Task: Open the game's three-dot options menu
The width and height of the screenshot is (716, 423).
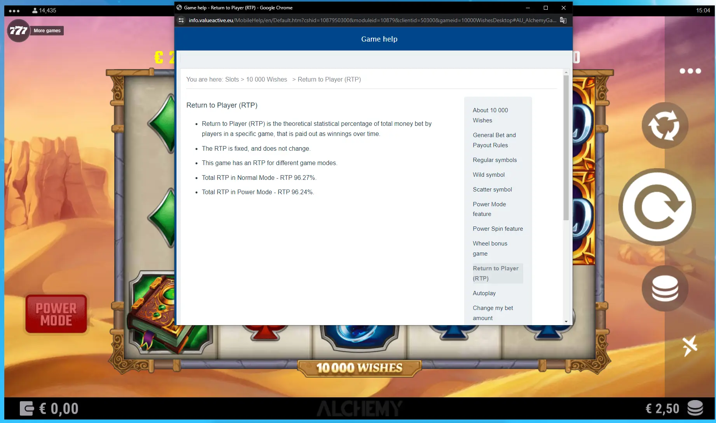Action: point(690,71)
